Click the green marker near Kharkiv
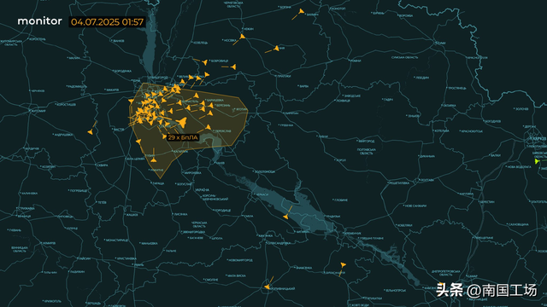Viewport: 547px width, 307px height. point(537,161)
